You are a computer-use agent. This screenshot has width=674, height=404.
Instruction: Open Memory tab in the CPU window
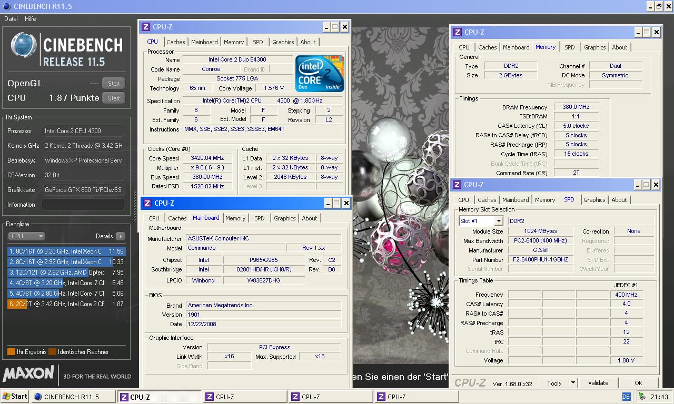click(x=234, y=42)
